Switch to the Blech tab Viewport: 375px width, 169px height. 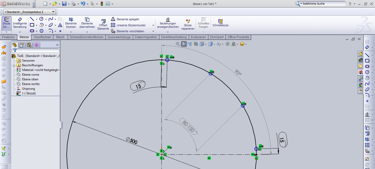60,37
